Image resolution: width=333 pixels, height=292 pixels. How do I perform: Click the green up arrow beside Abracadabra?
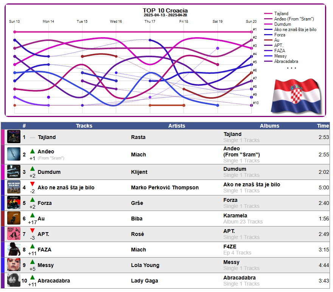pyautogui.click(x=33, y=277)
